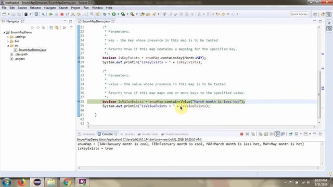This screenshot has width=333, height=187.
Task: Click the Resume debug button in toolbar
Action: (50, 14)
